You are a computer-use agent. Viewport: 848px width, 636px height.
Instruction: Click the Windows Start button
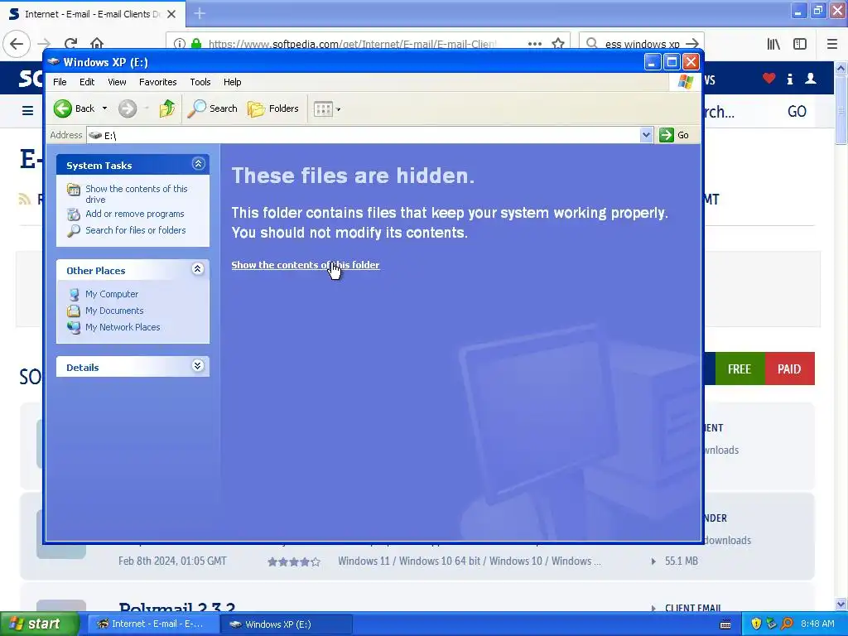tap(40, 624)
